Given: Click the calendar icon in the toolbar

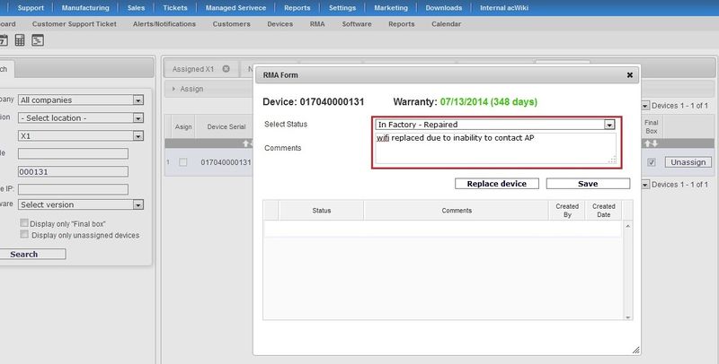Looking at the screenshot, I should (4, 40).
